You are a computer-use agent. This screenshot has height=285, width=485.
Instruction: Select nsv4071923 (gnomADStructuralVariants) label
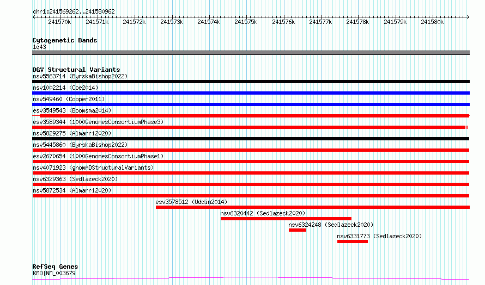[x=93, y=168]
